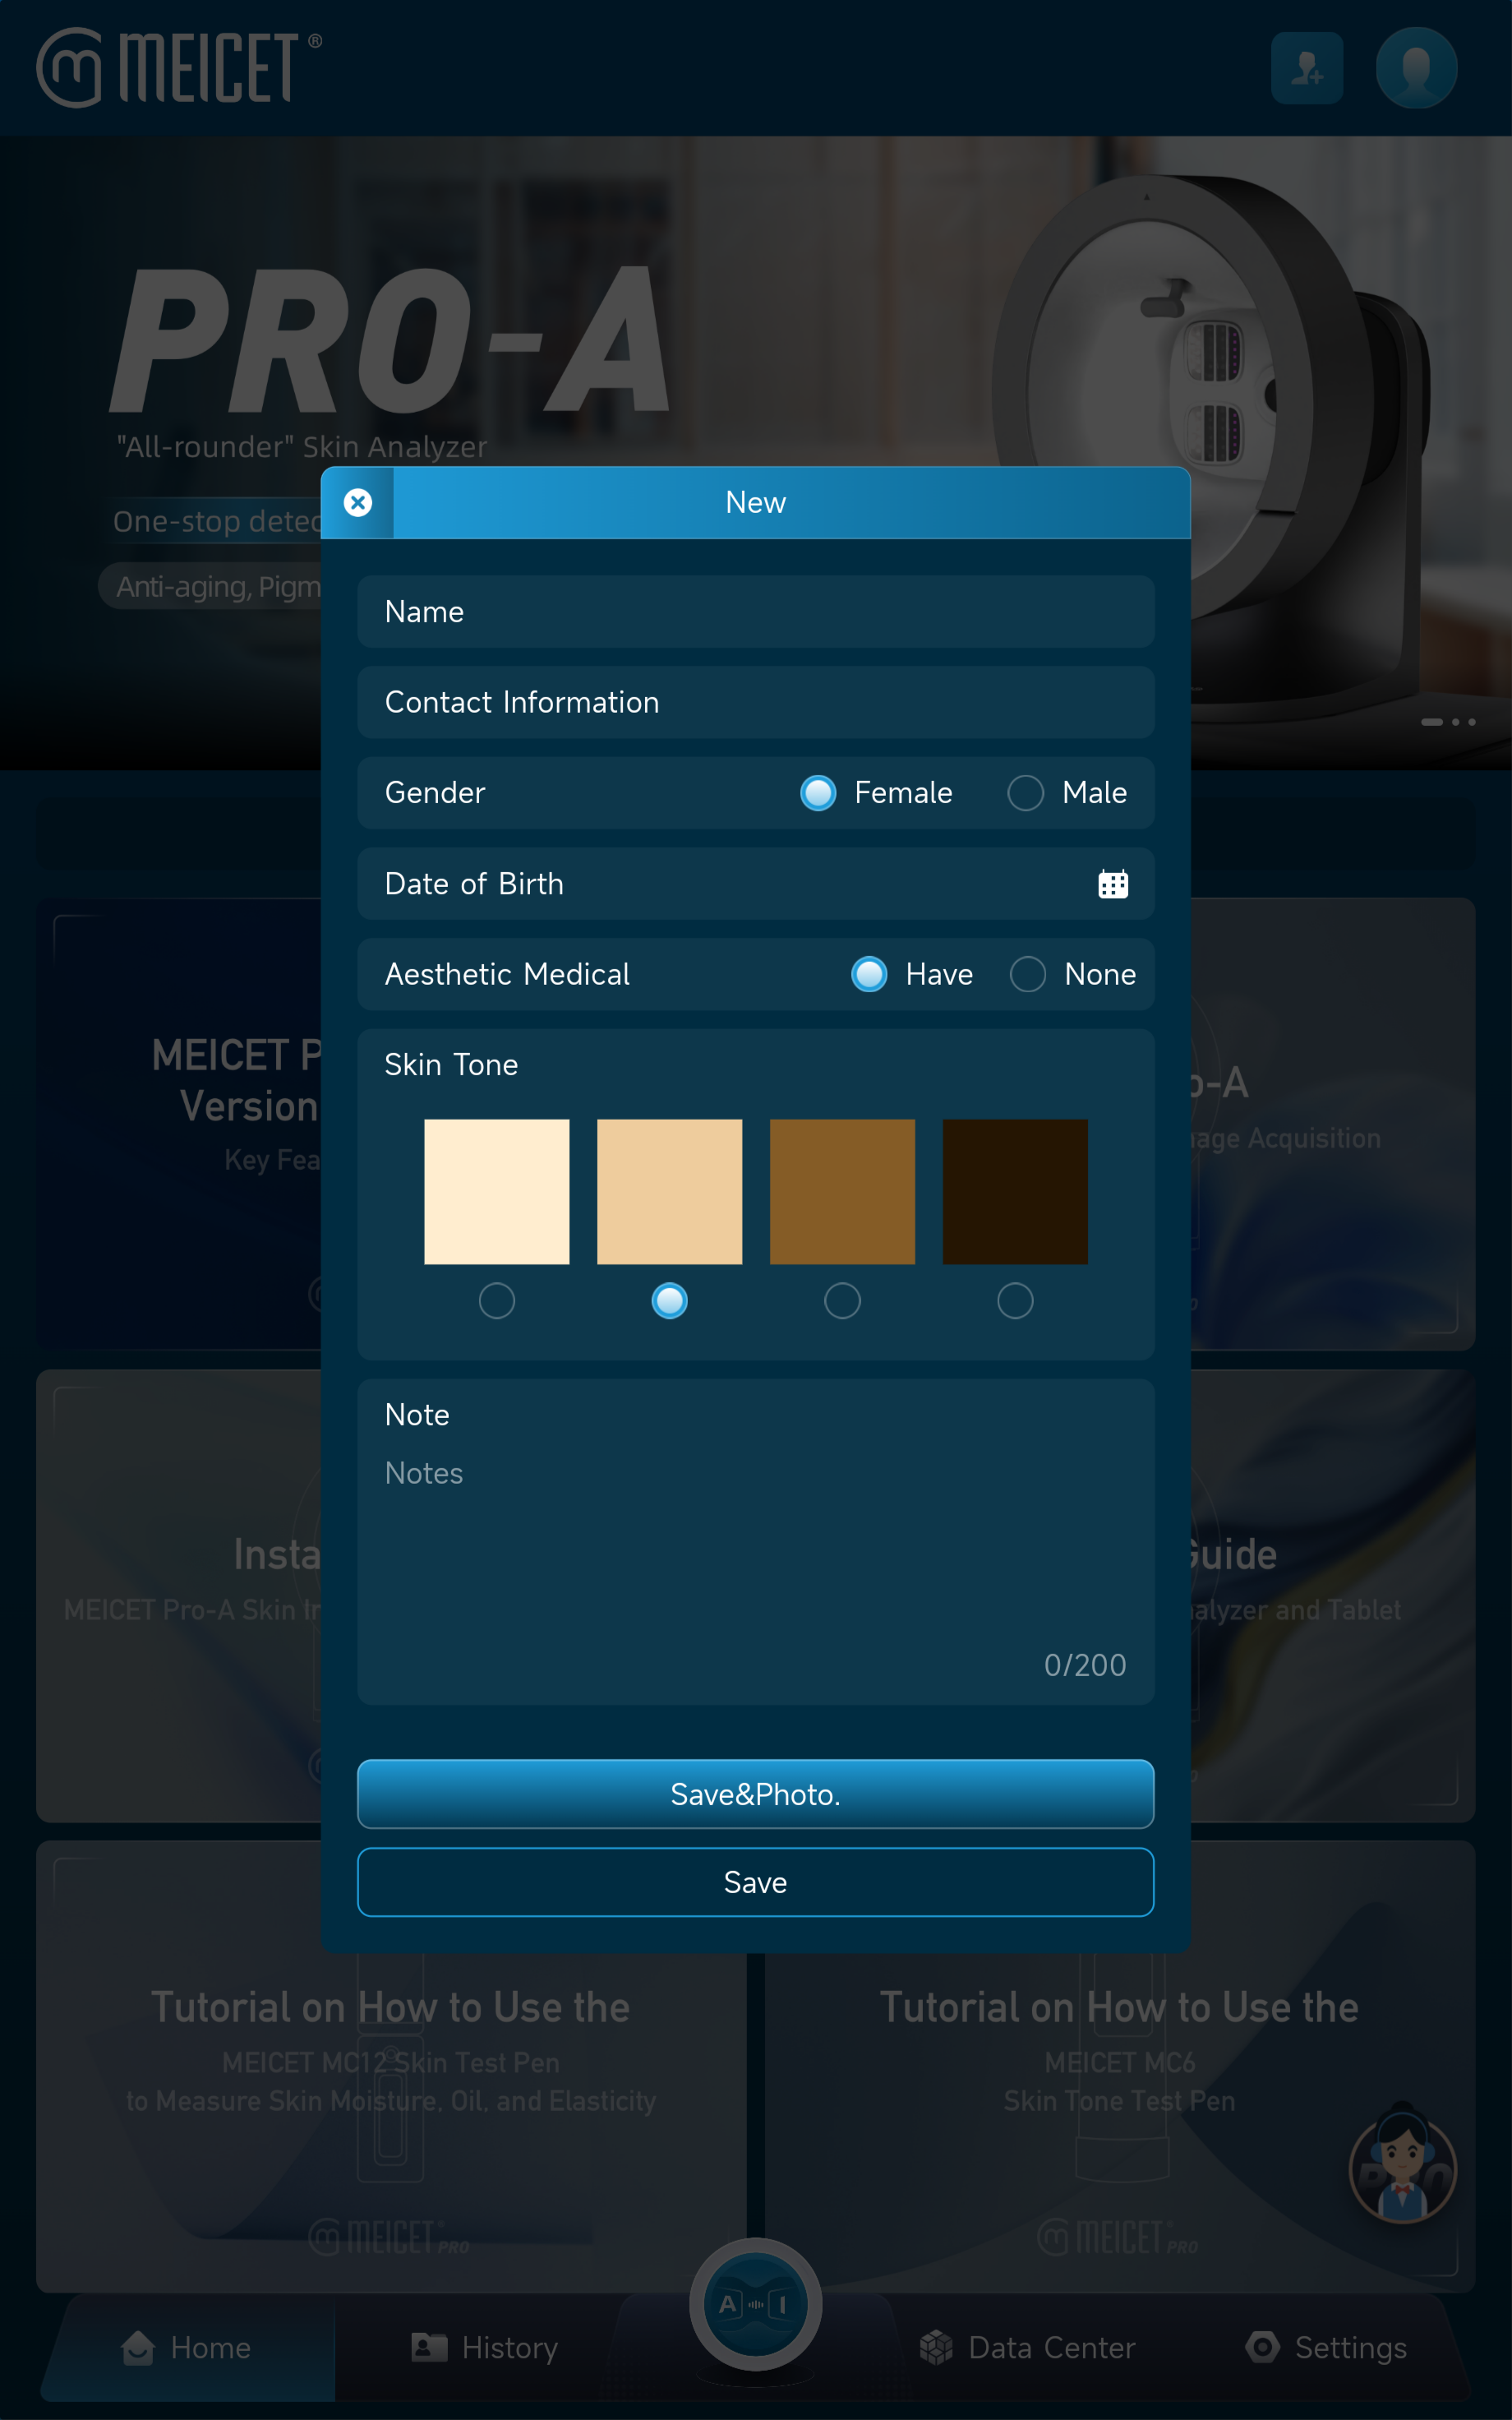The width and height of the screenshot is (1512, 2420).
Task: Select the light beige skin tone radio
Action: coord(669,1301)
